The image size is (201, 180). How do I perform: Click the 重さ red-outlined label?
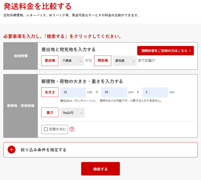[x=50, y=113]
